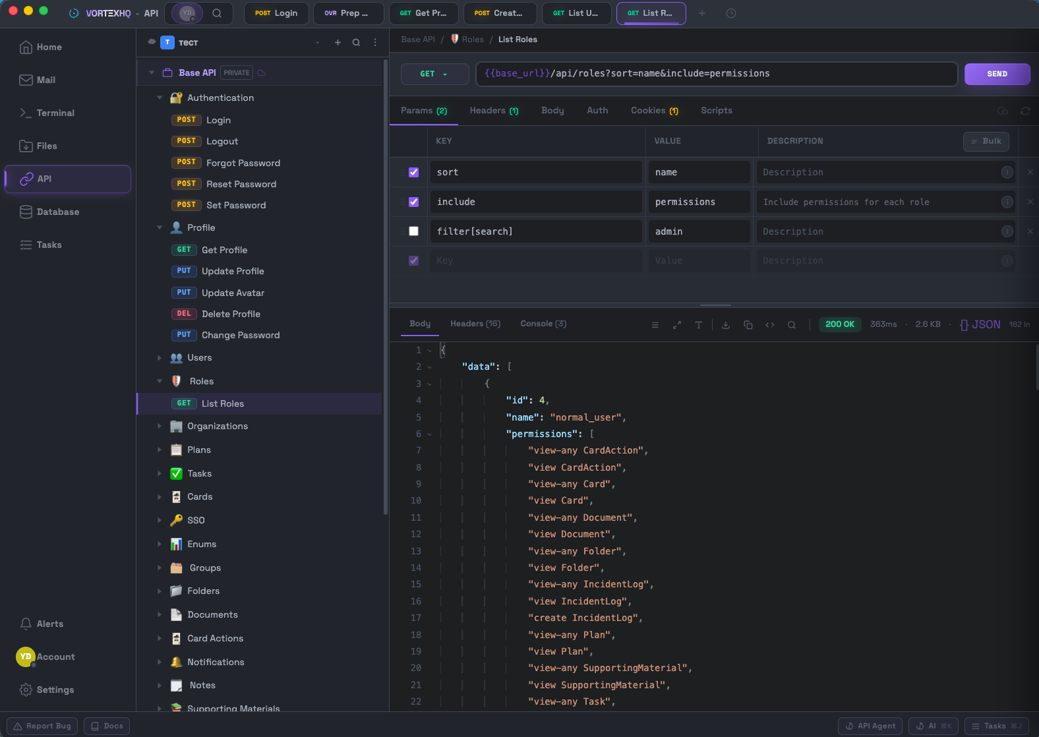This screenshot has height=737, width=1039.
Task: Collapse the Profile folder
Action: pyautogui.click(x=160, y=227)
